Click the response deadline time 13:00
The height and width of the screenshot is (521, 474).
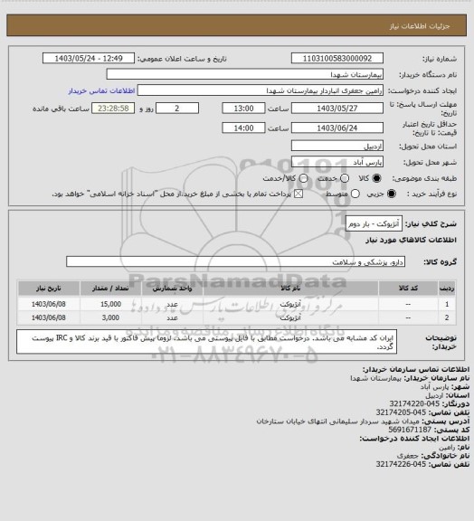[x=243, y=109]
